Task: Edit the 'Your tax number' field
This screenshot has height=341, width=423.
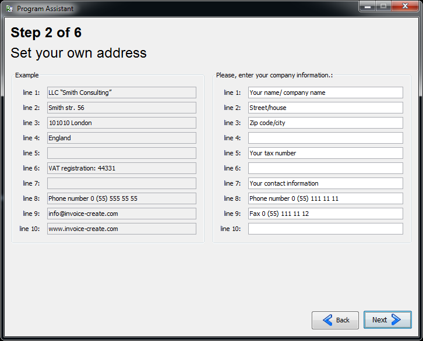Action: coord(326,153)
